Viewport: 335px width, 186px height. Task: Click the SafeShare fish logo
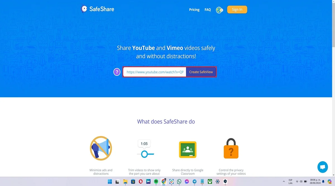point(84,9)
